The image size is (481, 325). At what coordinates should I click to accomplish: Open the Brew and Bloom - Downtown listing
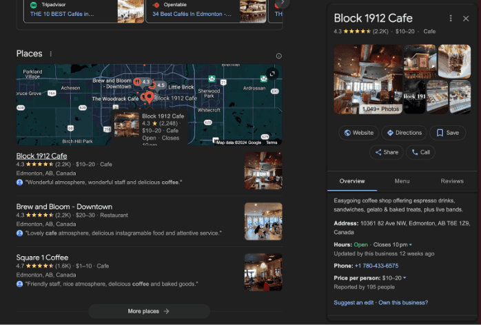64,207
